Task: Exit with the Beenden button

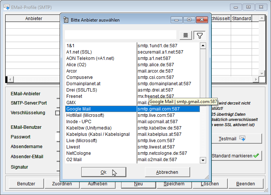Action: pyautogui.click(x=246, y=183)
